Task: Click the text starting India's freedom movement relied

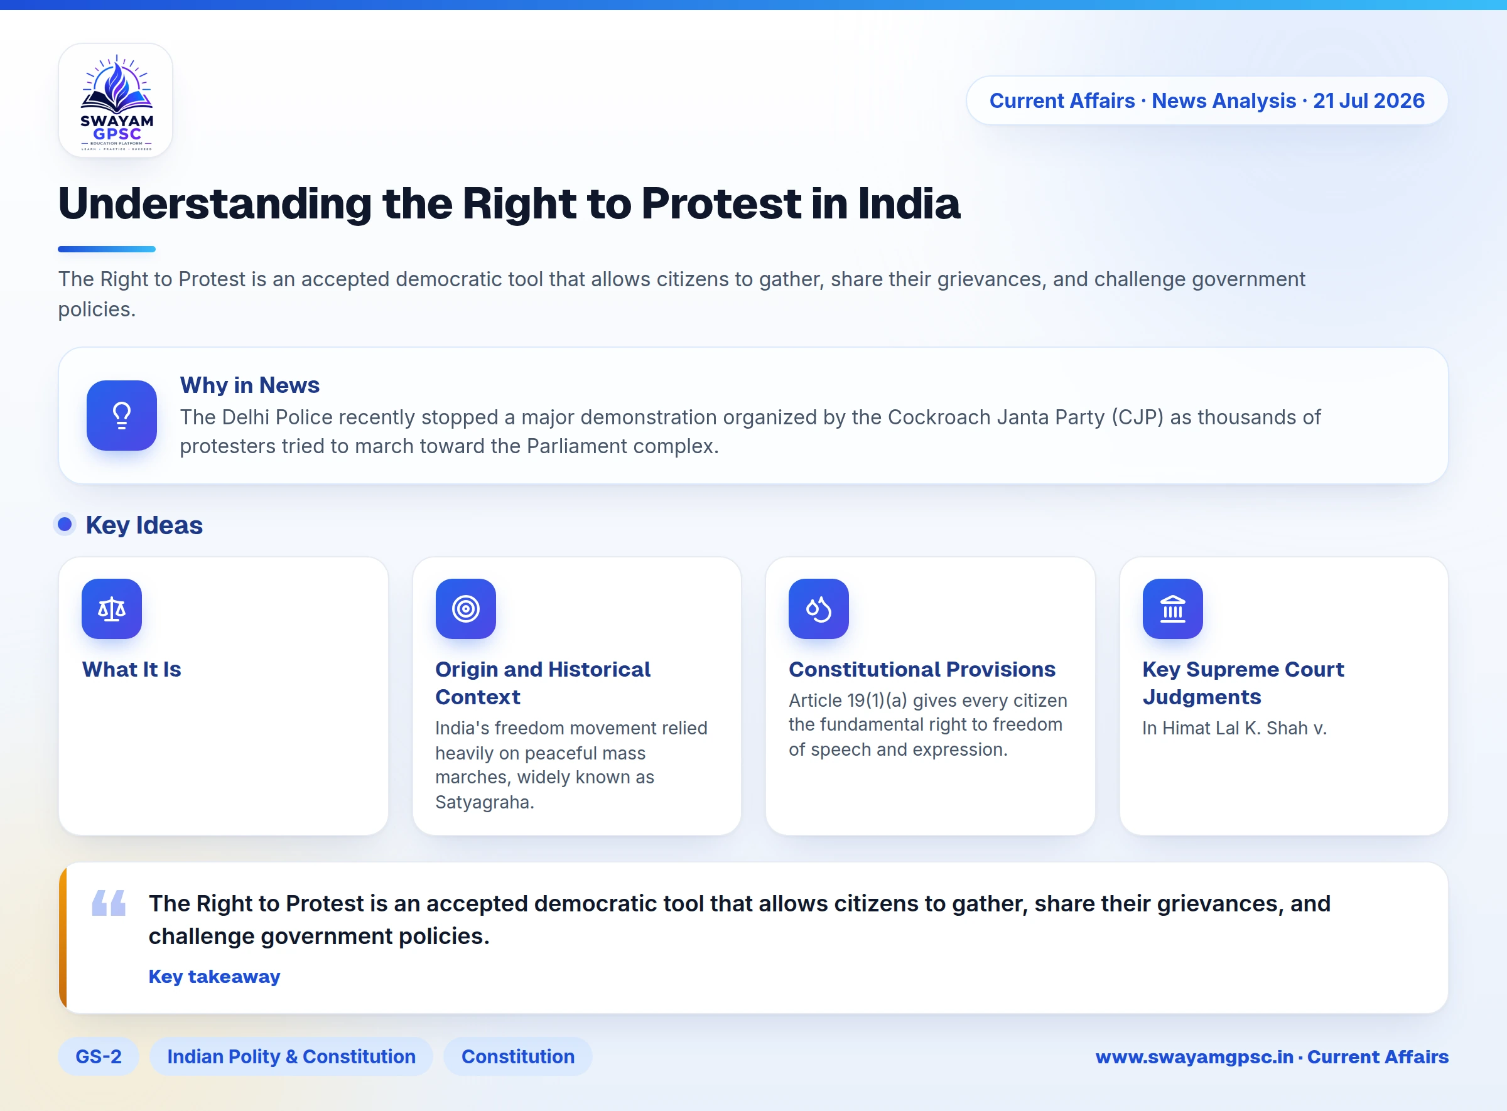Action: 571,765
